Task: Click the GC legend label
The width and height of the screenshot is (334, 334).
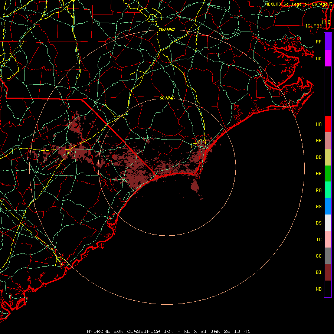Action: click(x=319, y=256)
